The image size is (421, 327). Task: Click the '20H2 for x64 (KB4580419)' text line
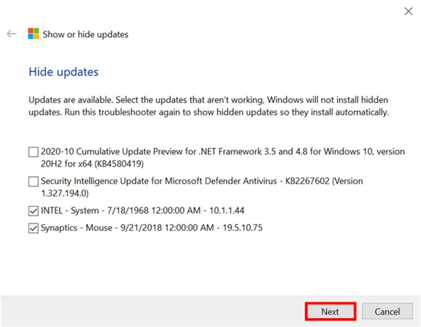point(92,164)
